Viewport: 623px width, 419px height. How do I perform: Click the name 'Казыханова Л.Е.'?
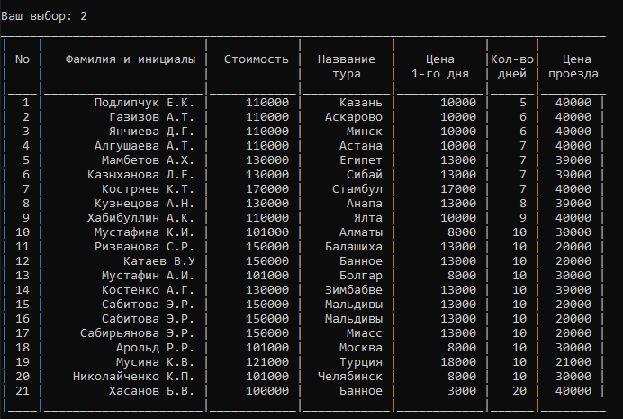pos(141,175)
